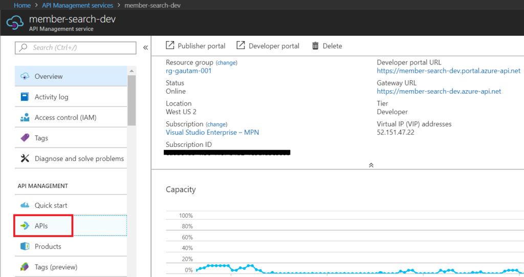Click the Developer portal external-link icon
524x277 pixels.
(x=241, y=45)
